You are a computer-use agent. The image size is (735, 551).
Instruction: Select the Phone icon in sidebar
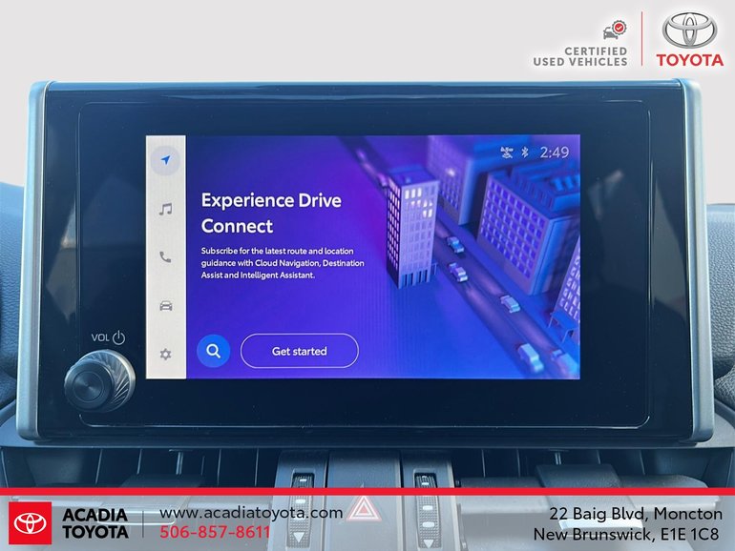click(166, 256)
